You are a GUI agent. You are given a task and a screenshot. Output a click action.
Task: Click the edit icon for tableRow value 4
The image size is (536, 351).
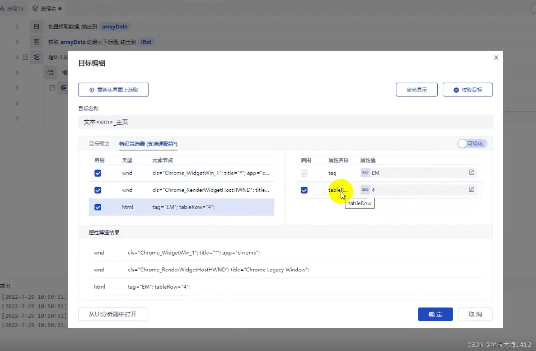click(471, 189)
